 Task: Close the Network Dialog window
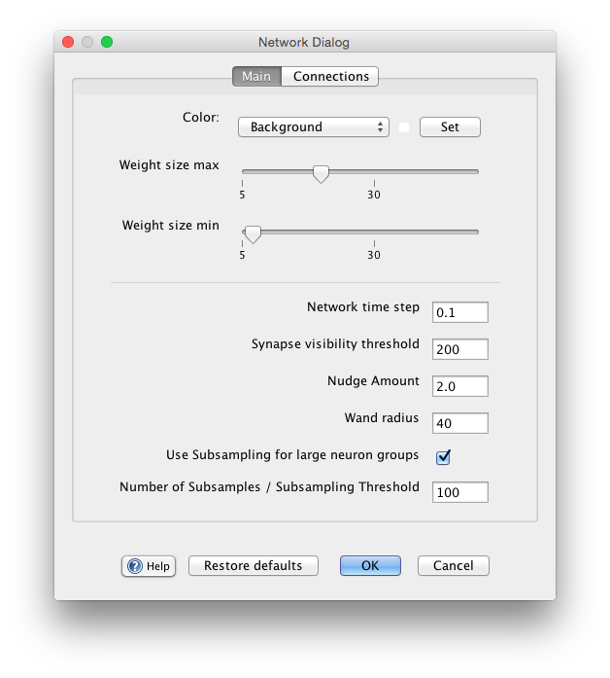[x=68, y=43]
